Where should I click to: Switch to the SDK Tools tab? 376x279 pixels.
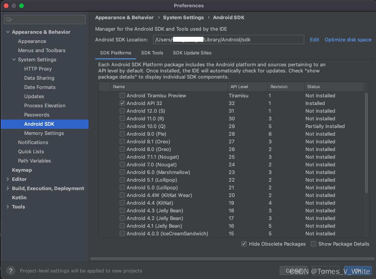click(152, 53)
